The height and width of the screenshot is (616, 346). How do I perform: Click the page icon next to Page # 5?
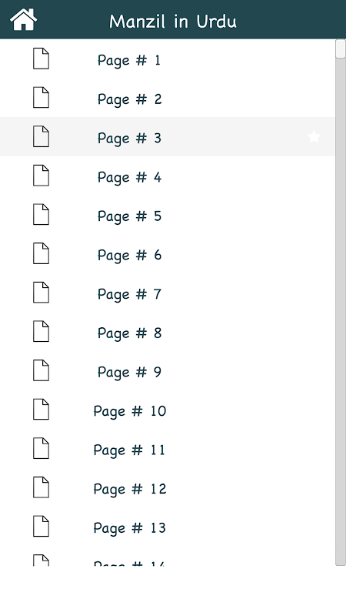click(x=41, y=215)
